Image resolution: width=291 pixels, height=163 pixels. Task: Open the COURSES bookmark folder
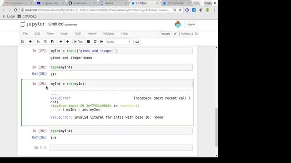click(27, 16)
